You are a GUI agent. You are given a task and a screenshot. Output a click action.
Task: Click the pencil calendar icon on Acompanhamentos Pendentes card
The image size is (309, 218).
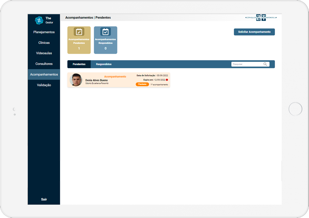tap(79, 32)
